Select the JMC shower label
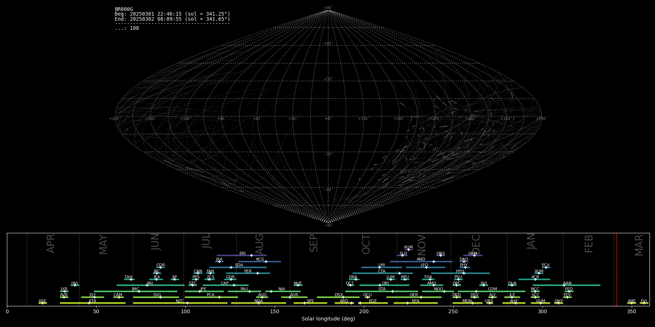This screenshot has height=327, width=655. [136, 289]
